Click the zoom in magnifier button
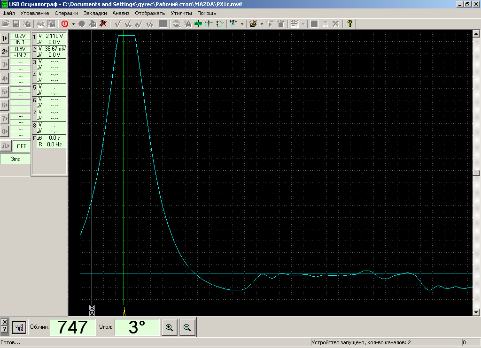481x348 pixels. 169,327
